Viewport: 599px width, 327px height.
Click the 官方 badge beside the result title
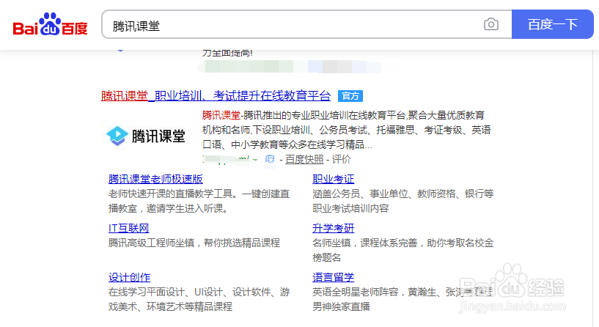point(350,96)
